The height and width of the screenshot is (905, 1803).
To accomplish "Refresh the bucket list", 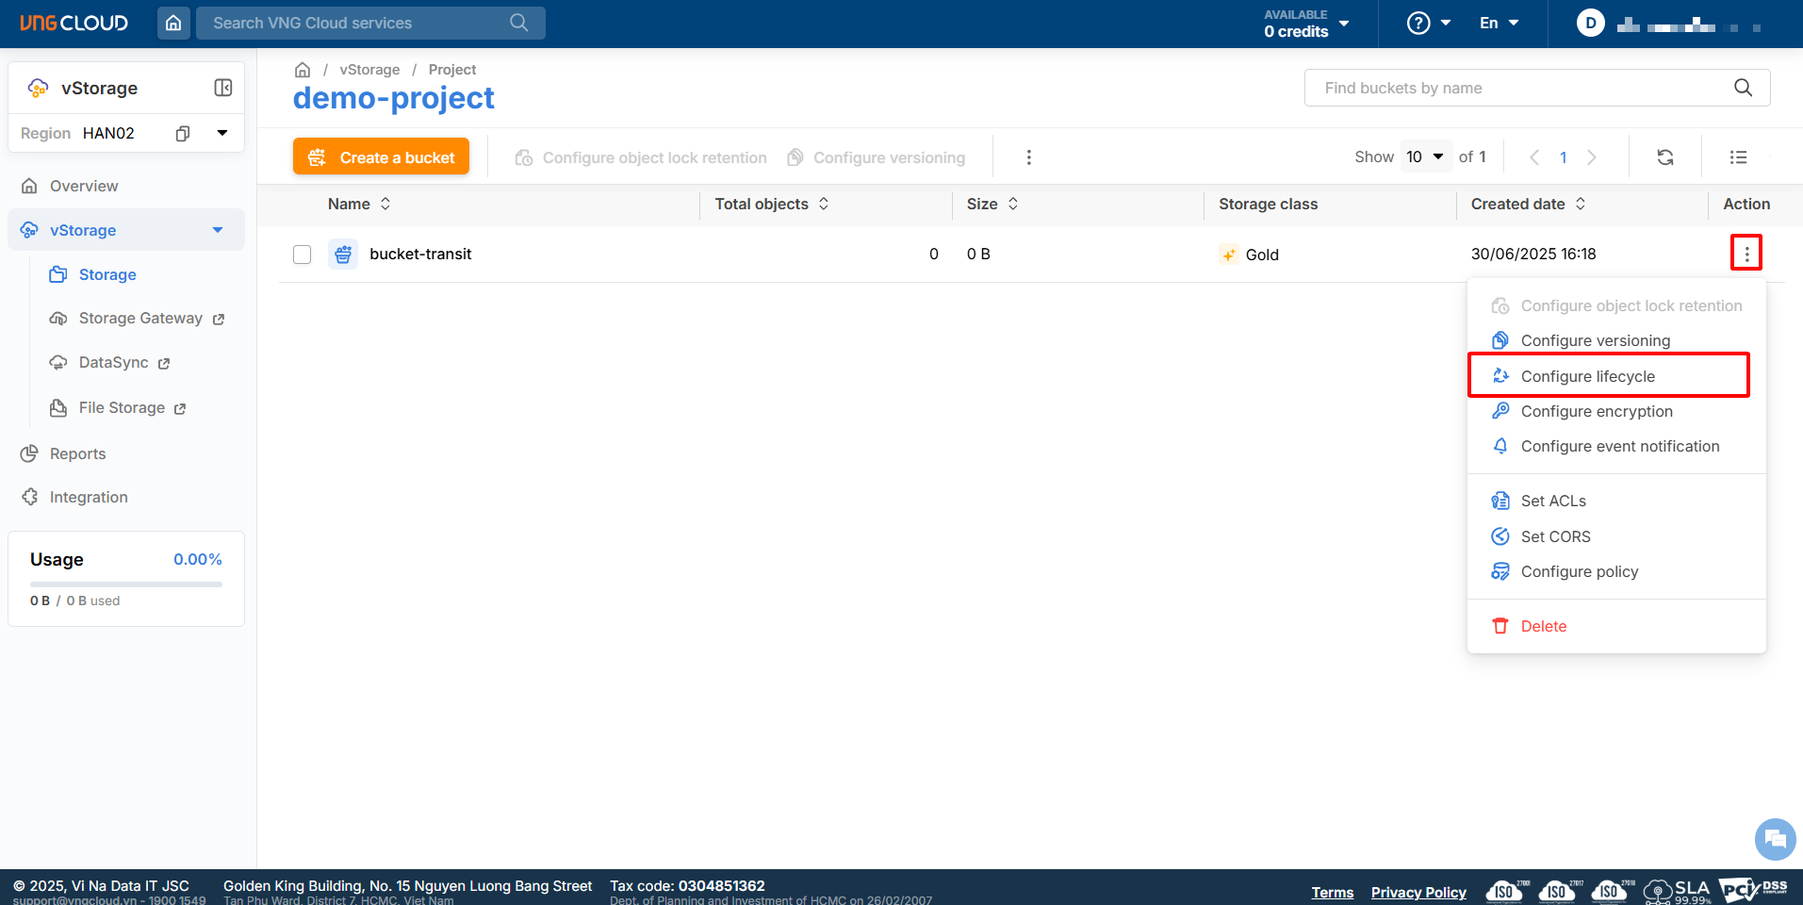I will pyautogui.click(x=1665, y=157).
